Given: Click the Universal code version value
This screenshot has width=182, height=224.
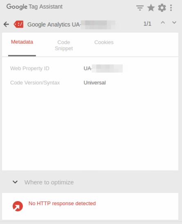Looking at the screenshot, I should (94, 83).
